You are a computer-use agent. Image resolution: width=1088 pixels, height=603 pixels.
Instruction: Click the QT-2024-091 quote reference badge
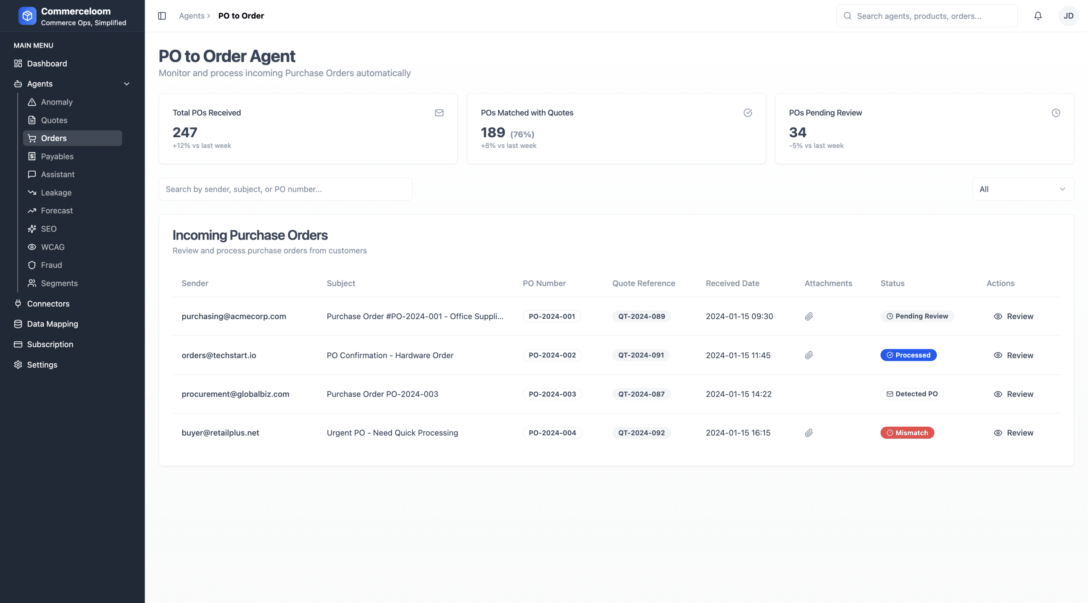[640, 355]
